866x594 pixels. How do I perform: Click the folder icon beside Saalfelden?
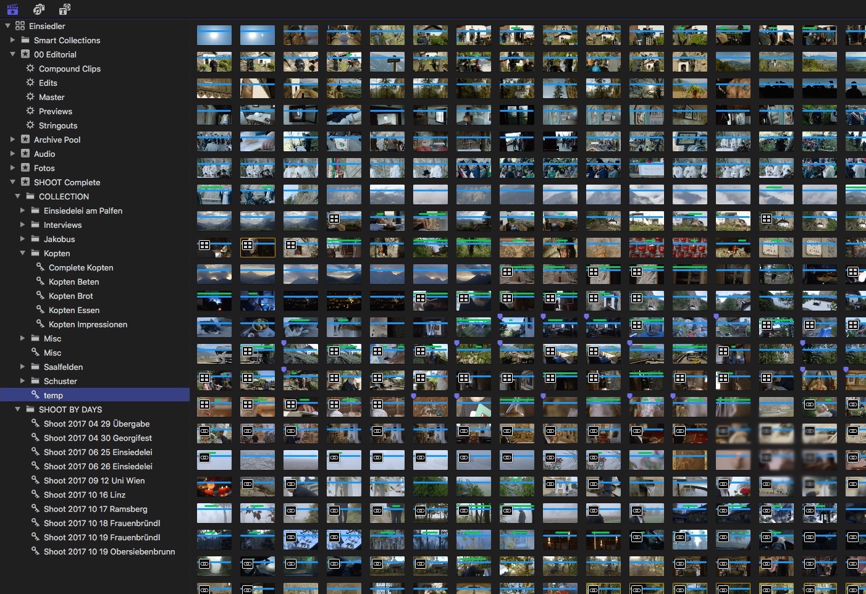coord(35,367)
